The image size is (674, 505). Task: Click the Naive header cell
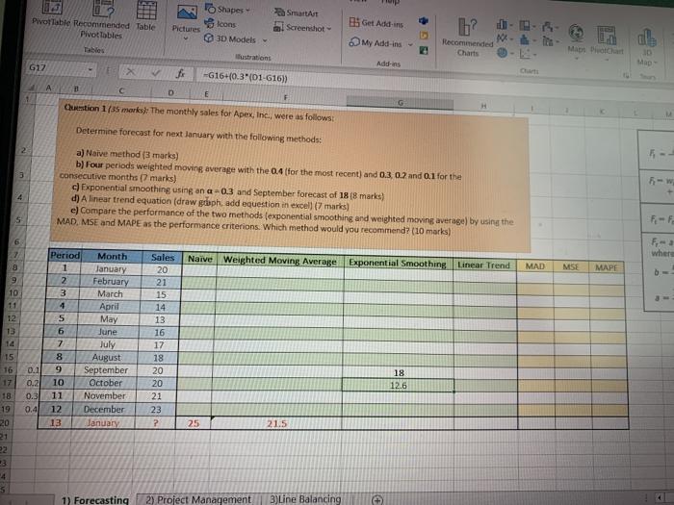point(200,259)
